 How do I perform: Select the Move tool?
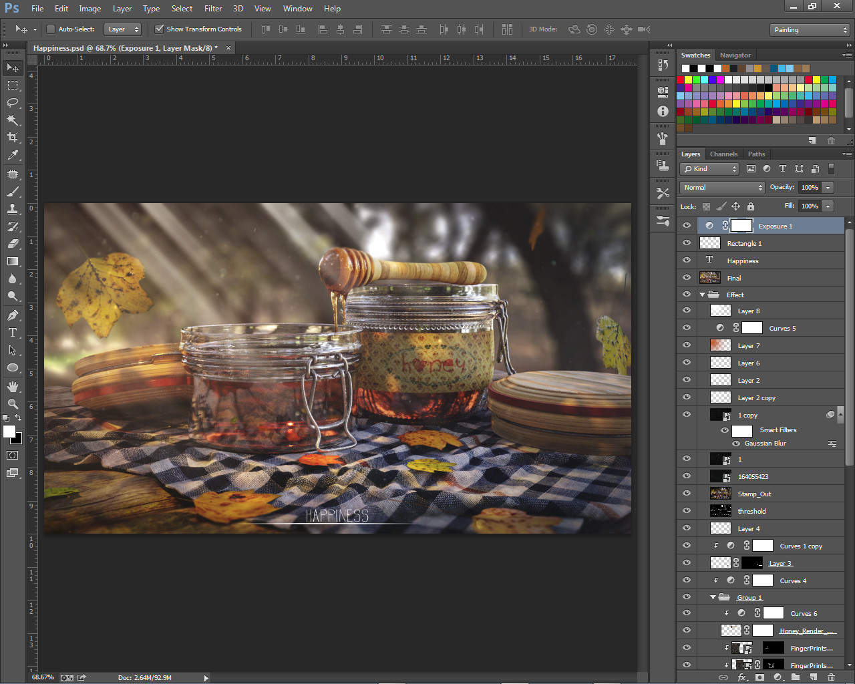click(x=13, y=67)
